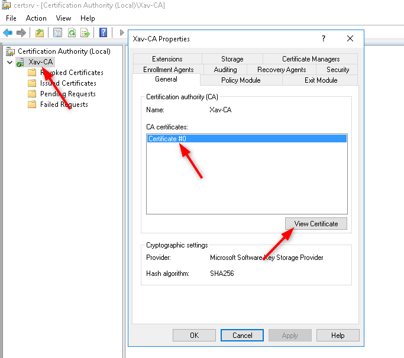Click the View Certificate button
Screen dimensions: 404x358
click(x=316, y=224)
